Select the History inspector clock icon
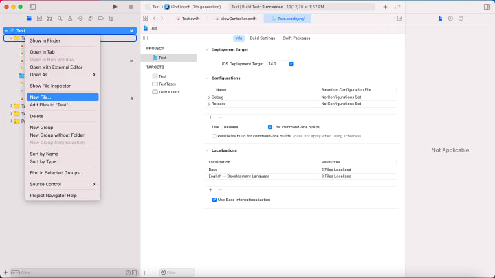Screen dimensions: 495x278 [450, 19]
